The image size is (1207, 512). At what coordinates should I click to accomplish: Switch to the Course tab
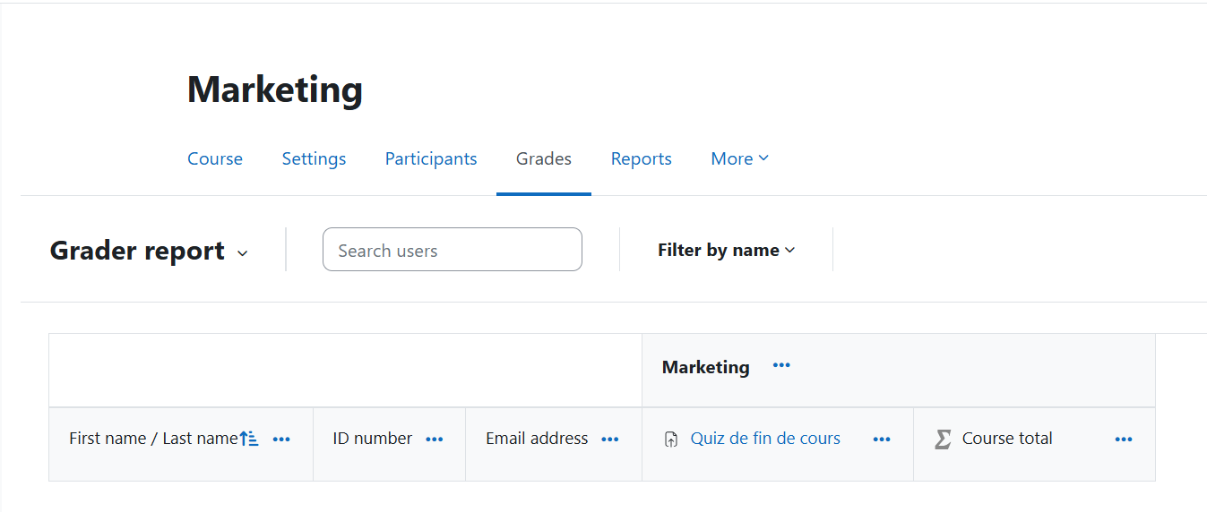coord(215,158)
